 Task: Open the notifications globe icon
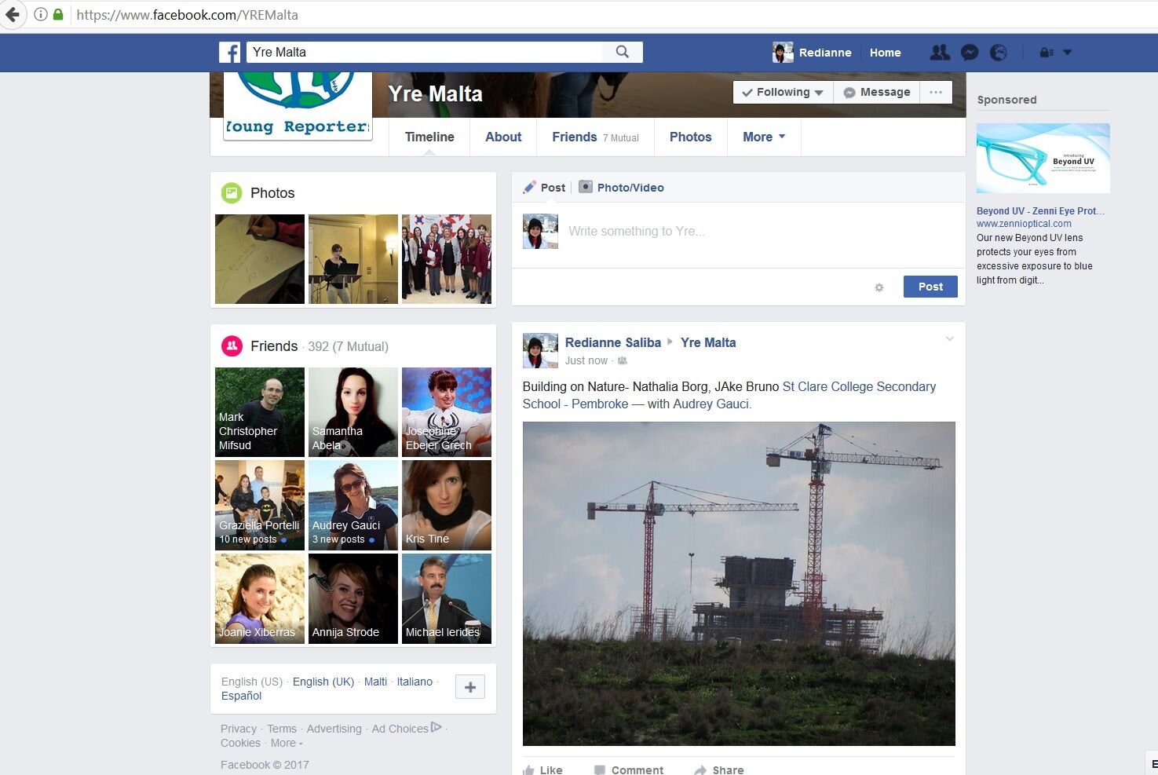pos(999,53)
